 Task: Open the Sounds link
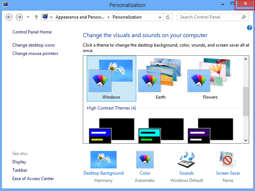tap(187, 173)
